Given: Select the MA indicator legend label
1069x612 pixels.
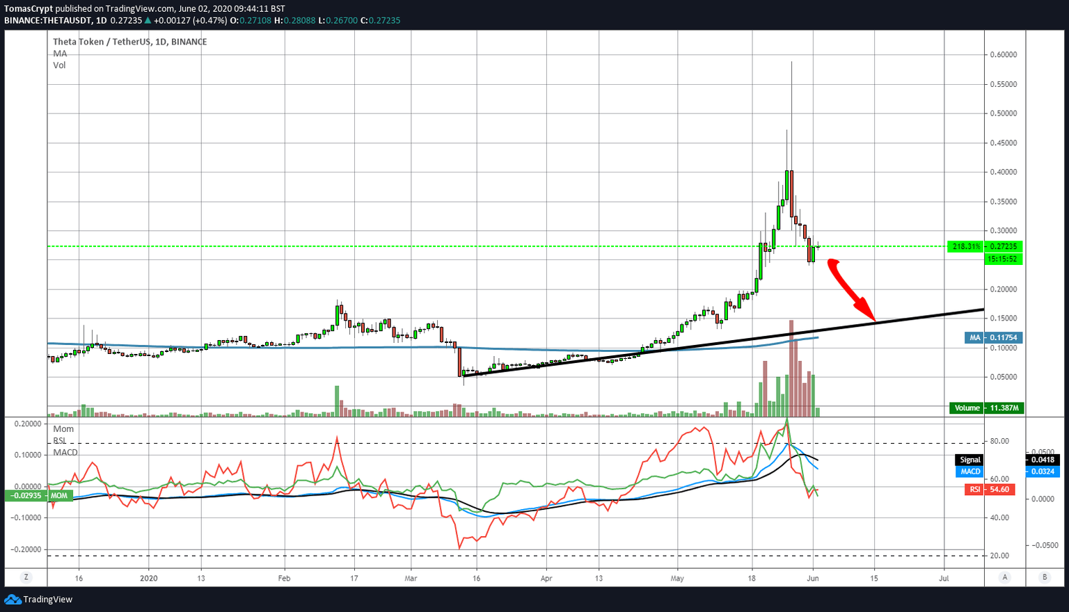Looking at the screenshot, I should 60,54.
